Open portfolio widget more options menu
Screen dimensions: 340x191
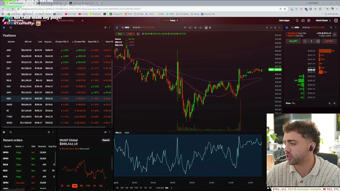(x=109, y=132)
